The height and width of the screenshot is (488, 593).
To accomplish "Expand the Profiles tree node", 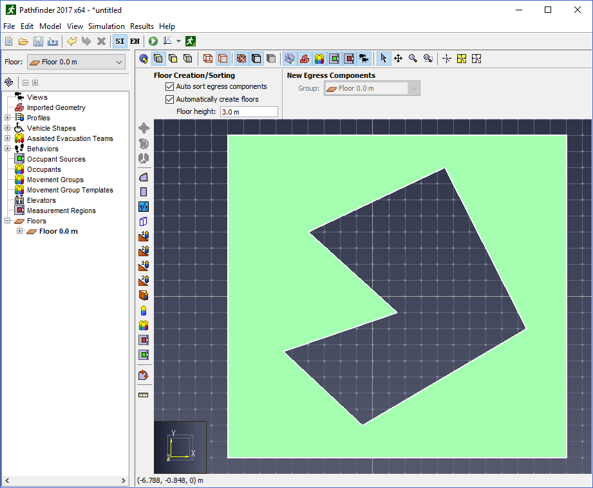I will click(x=7, y=118).
